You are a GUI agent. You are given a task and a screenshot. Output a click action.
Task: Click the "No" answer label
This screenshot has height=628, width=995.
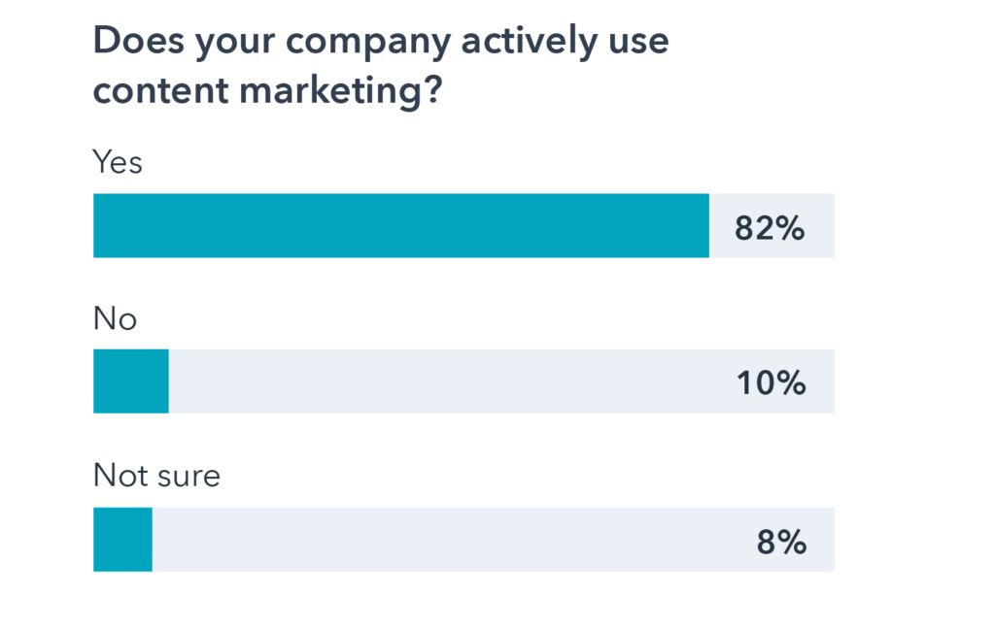(115, 318)
